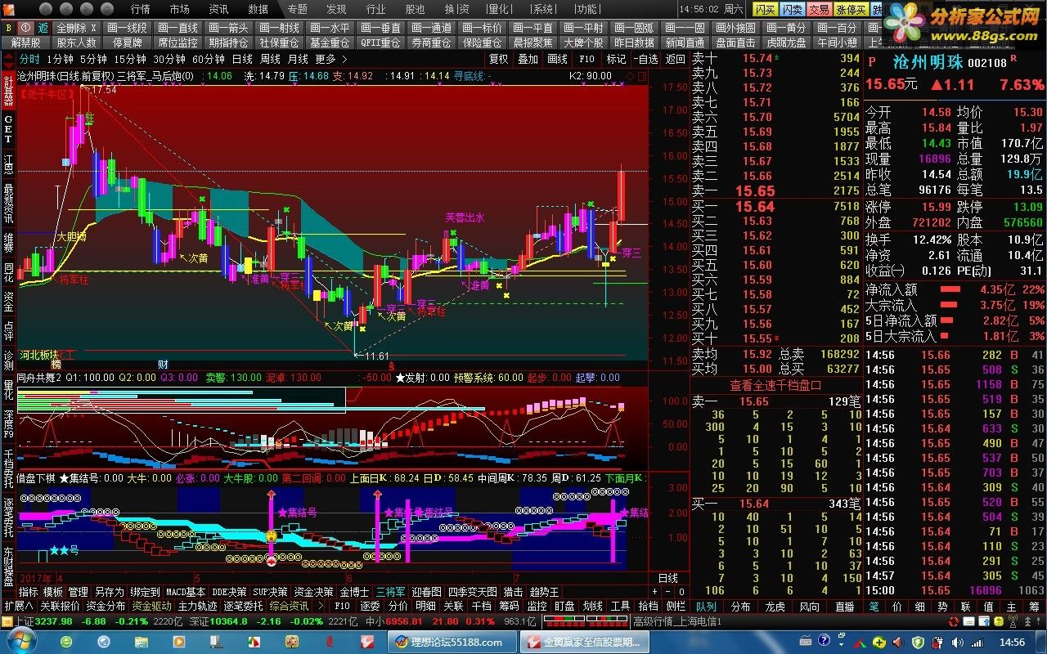Open the 综合资讯 bottom tab

tap(290, 606)
